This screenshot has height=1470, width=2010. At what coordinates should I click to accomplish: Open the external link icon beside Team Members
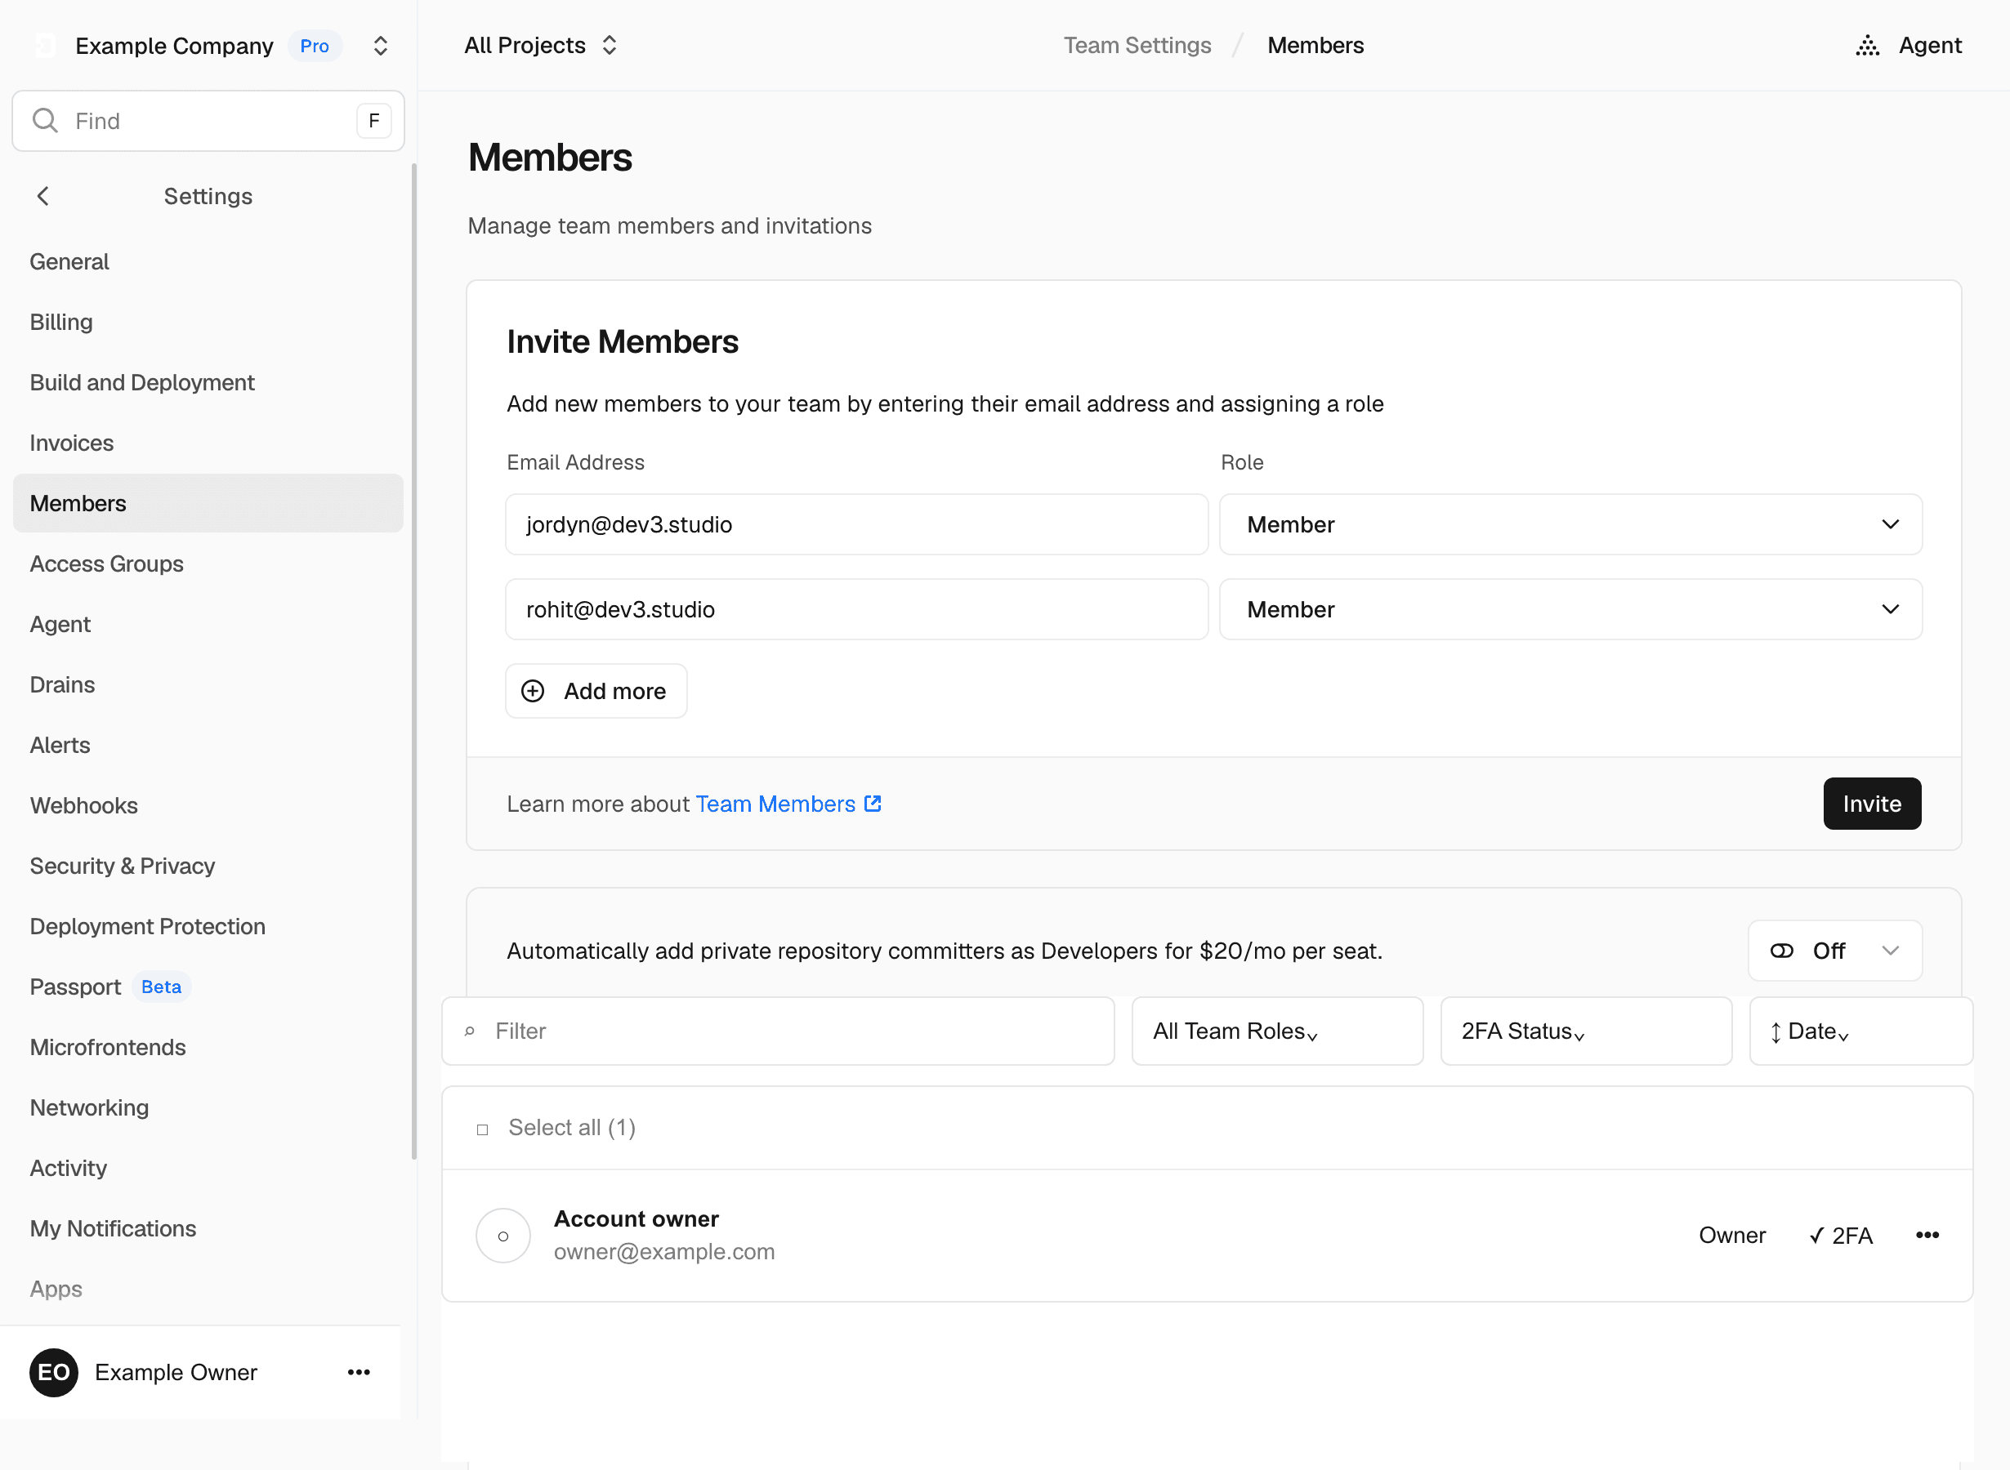(873, 804)
